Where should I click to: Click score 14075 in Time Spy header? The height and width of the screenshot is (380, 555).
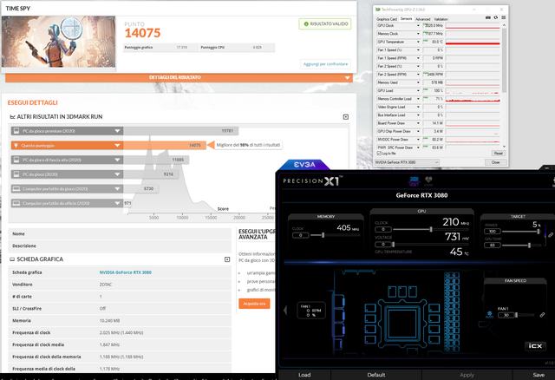(142, 33)
